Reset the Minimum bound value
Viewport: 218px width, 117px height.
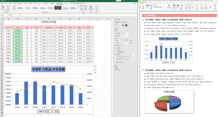[132, 33]
